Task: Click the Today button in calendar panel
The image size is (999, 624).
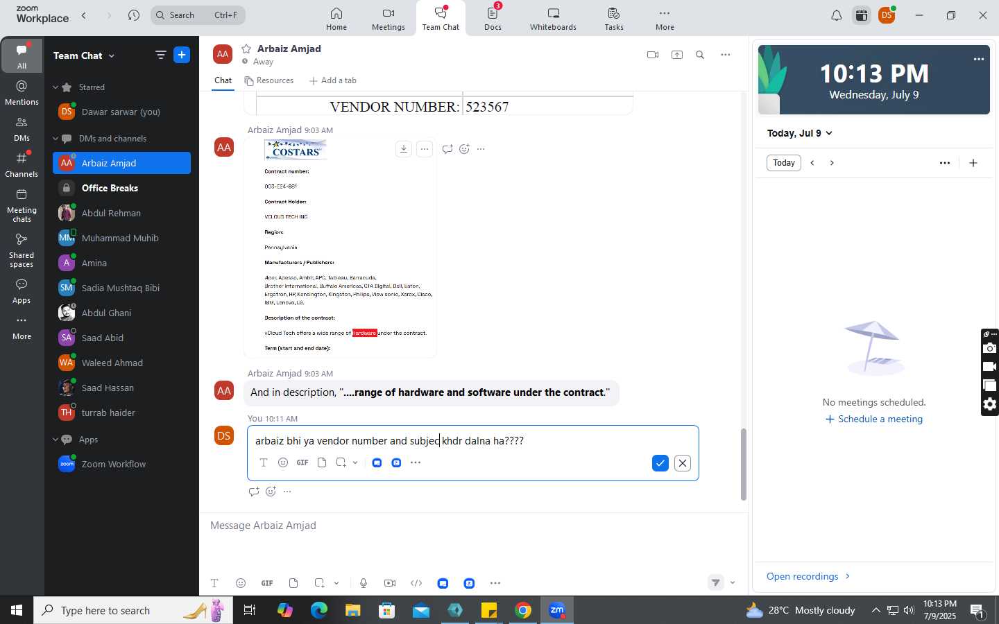Action: (784, 163)
